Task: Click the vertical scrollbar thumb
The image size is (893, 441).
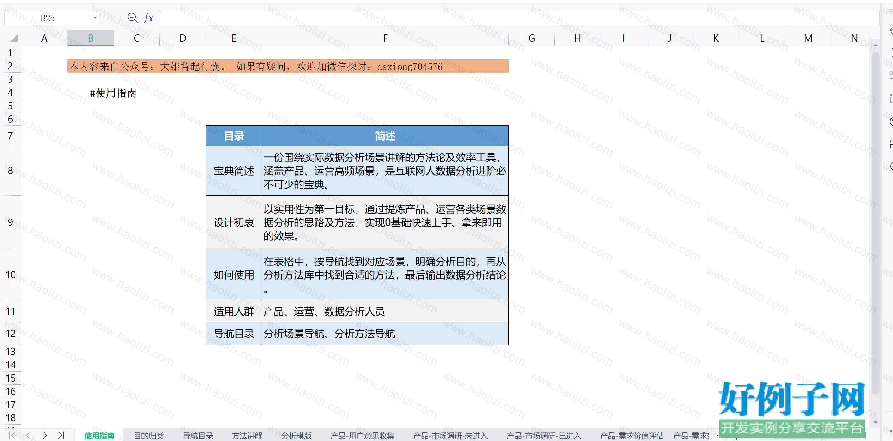Action: click(875, 223)
